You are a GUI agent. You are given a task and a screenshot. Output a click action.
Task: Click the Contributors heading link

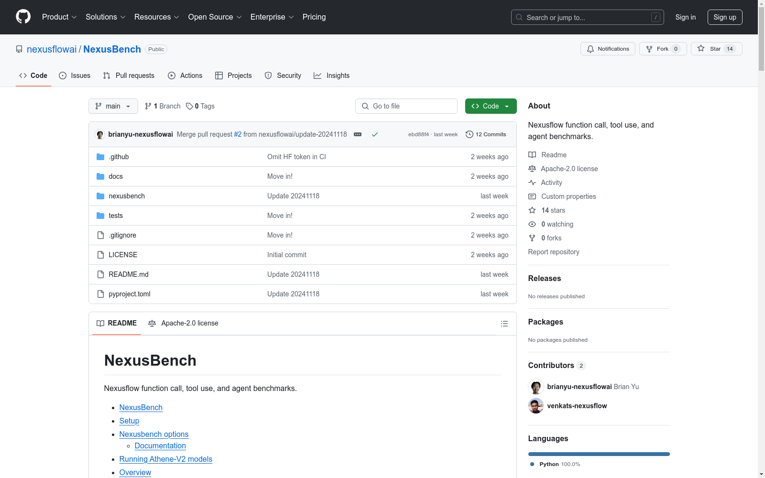[x=551, y=365]
